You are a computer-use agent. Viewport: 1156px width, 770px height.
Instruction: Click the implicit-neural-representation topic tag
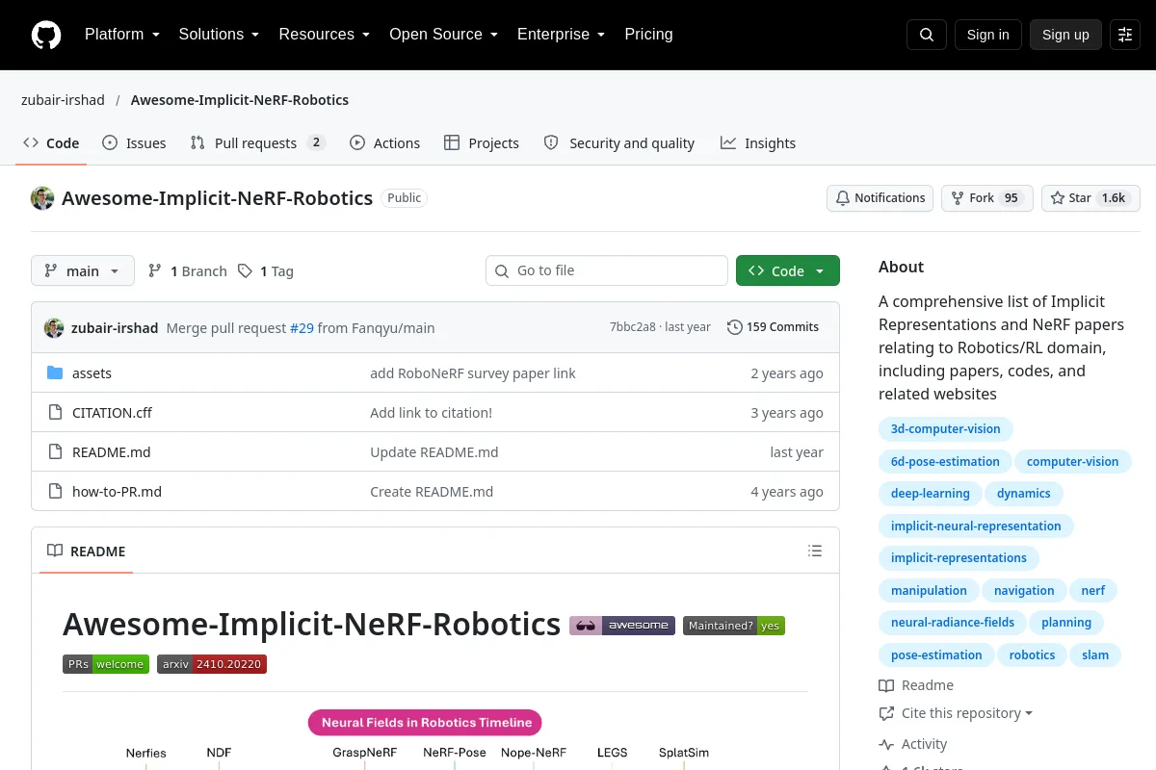[976, 526]
